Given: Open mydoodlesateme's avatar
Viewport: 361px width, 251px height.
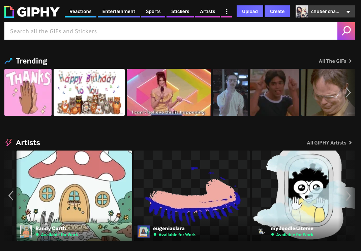Looking at the screenshot, I should pyautogui.click(x=261, y=231).
